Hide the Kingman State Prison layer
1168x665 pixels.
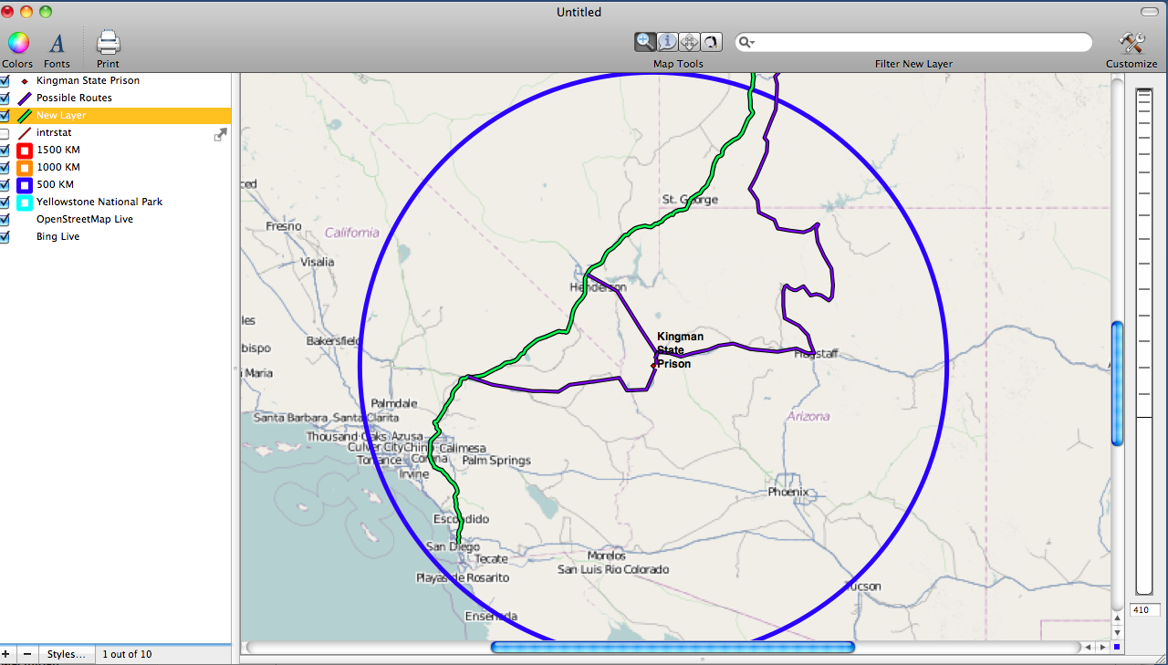point(5,80)
